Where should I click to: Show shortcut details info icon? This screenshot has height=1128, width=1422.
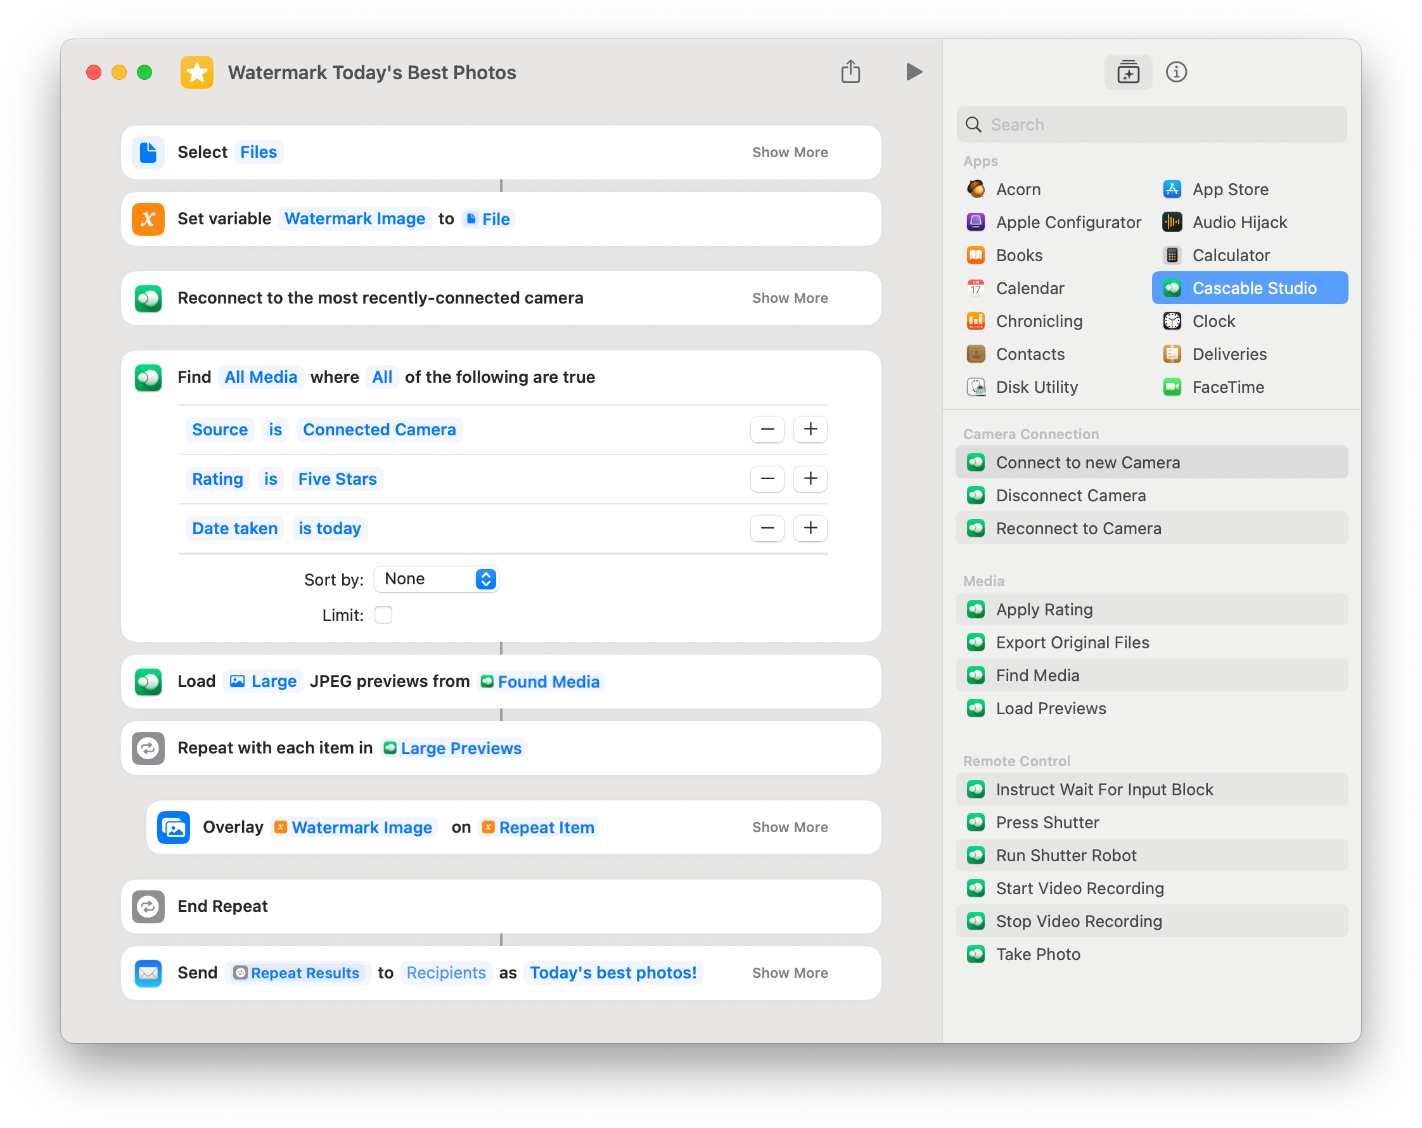1176,72
